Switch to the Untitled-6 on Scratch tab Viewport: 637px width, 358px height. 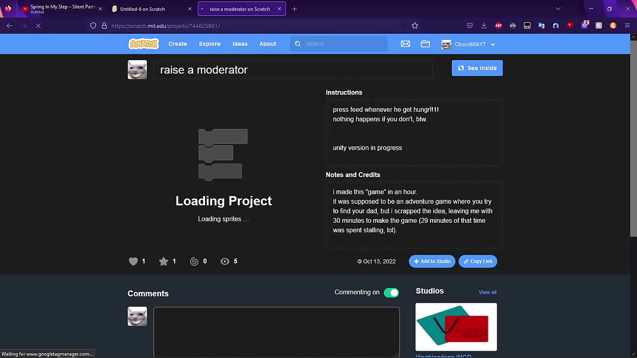click(x=144, y=8)
